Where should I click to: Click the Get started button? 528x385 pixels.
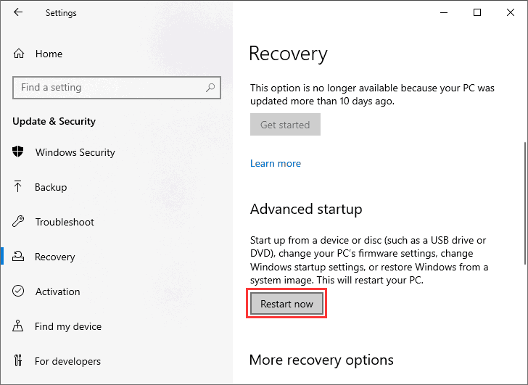(x=285, y=125)
